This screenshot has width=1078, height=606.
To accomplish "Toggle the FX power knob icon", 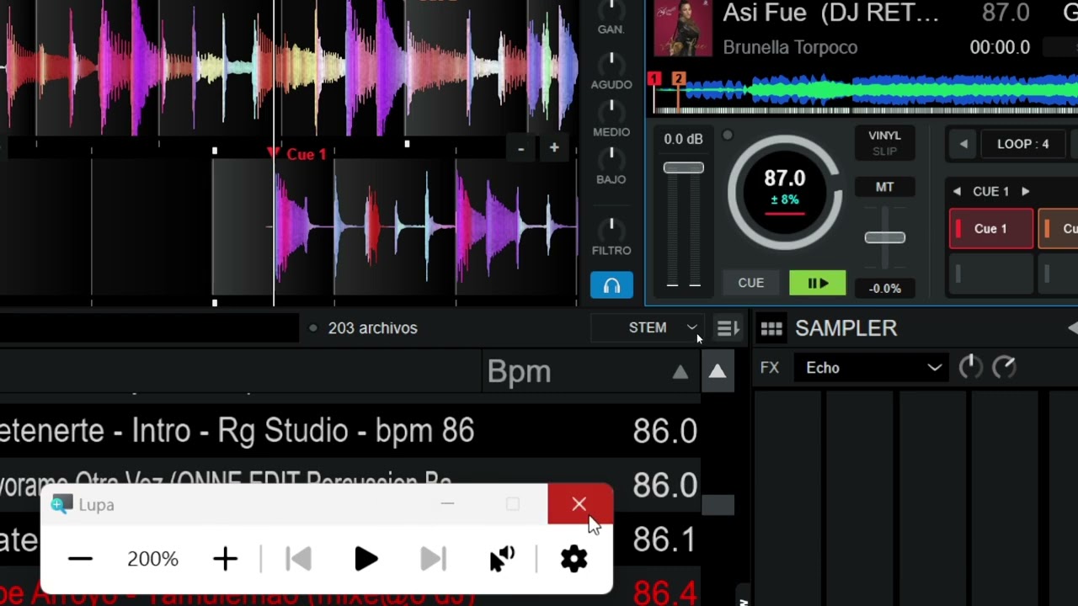I will tap(970, 367).
